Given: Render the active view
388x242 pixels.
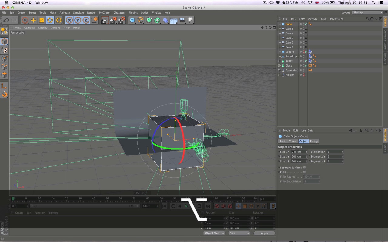Looking at the screenshot, I should 104,20.
